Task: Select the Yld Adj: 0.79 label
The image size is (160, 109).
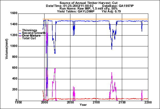Action: click(109, 12)
